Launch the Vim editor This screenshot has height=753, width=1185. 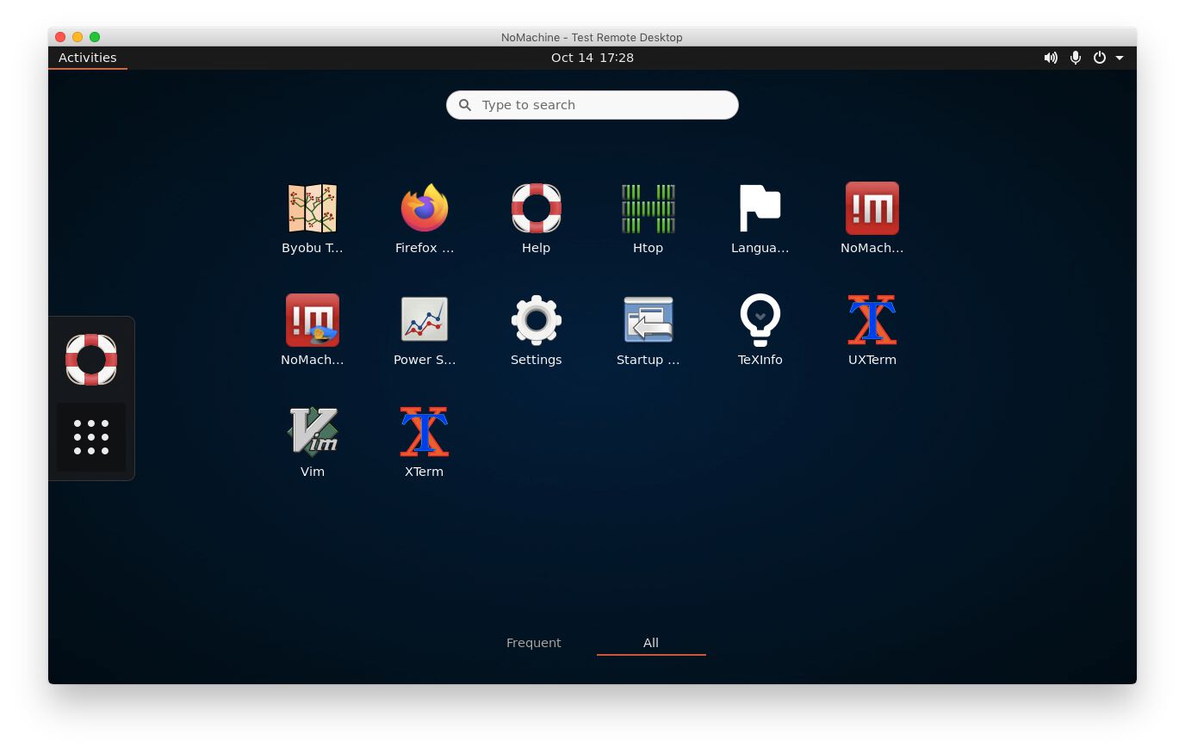point(312,431)
